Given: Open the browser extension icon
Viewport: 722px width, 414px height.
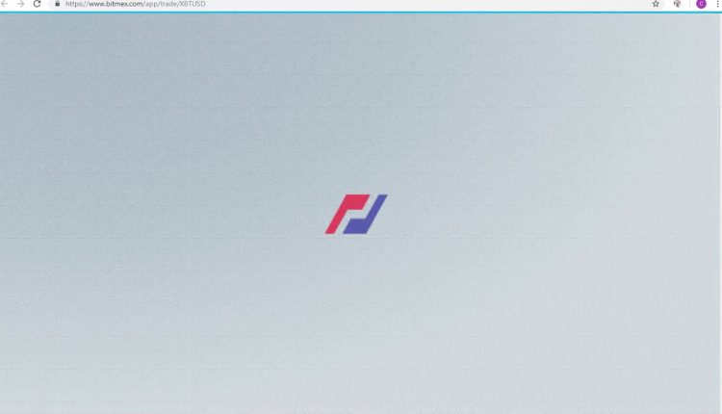Looking at the screenshot, I should tap(677, 4).
